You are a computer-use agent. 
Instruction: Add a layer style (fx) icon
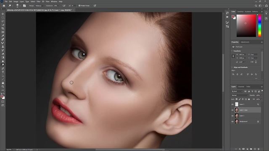(x=240, y=149)
